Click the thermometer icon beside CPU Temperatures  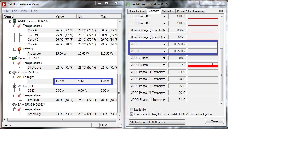pos(19,26)
